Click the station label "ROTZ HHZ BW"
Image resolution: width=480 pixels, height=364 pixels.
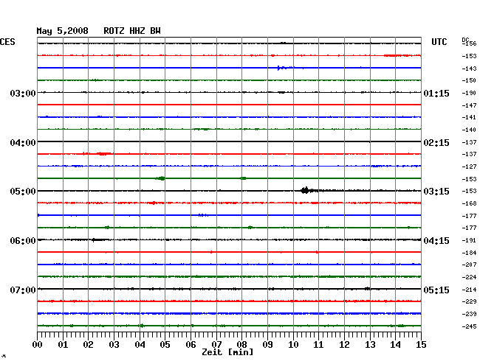tap(132, 31)
